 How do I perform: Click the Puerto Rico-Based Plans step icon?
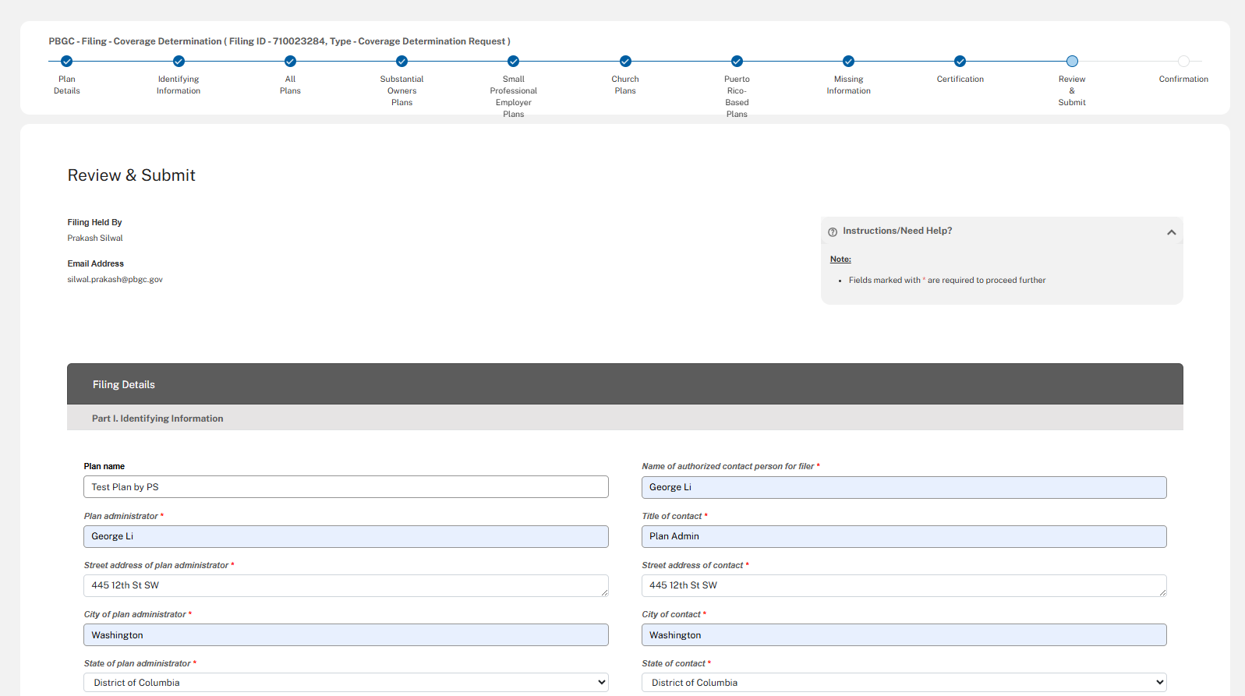tap(737, 62)
